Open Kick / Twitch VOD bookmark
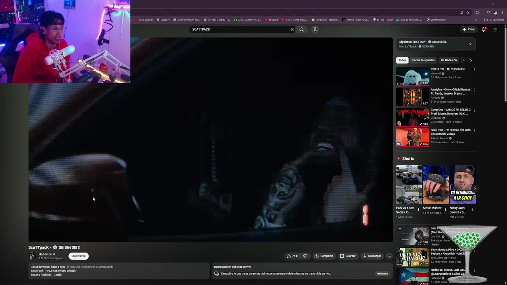The image size is (507, 285). pyautogui.click(x=248, y=20)
